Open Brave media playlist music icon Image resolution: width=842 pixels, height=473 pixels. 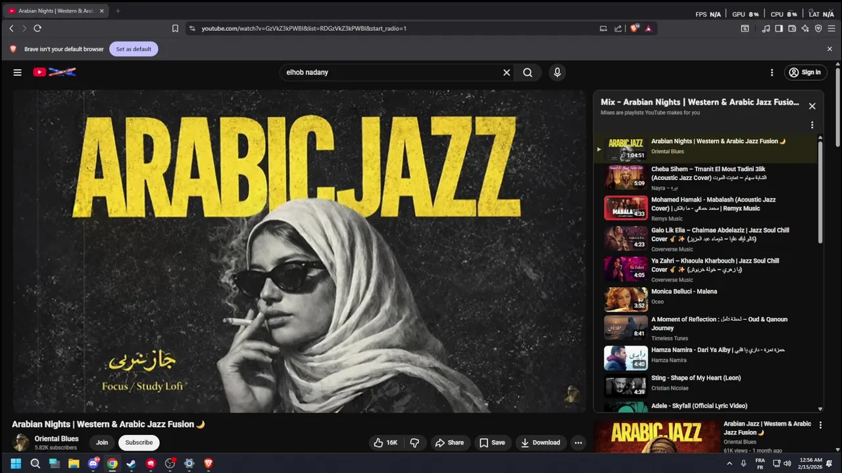tap(766, 28)
